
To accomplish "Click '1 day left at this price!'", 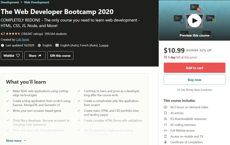I will pyautogui.click(x=183, y=57).
